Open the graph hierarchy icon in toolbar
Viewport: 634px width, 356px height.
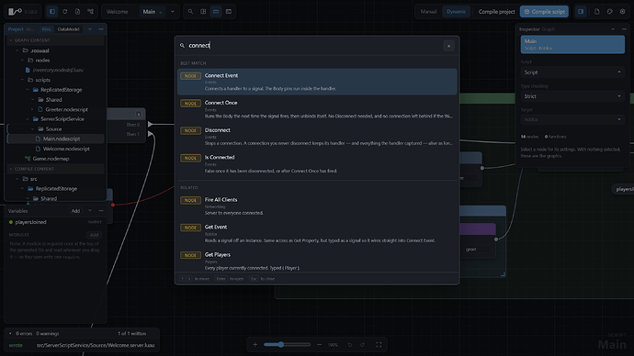(x=91, y=12)
